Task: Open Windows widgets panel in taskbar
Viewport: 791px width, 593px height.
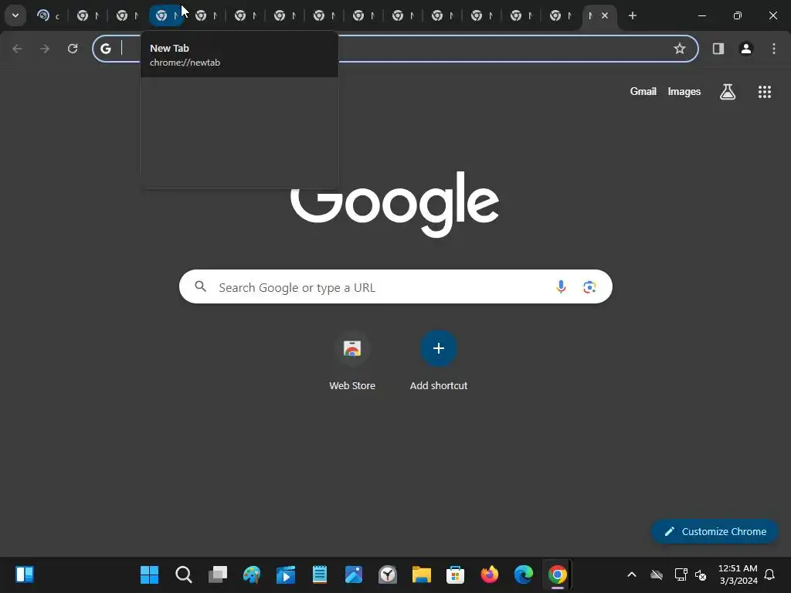Action: [24, 574]
